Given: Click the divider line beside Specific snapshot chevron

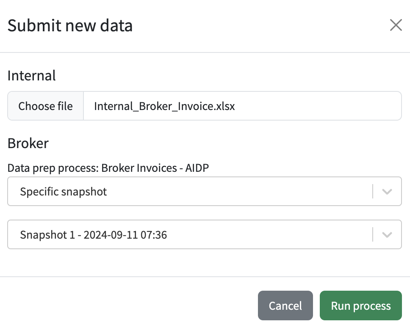Looking at the screenshot, I should coord(373,191).
